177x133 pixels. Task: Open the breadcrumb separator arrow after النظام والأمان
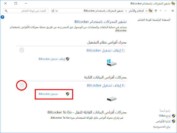126,11
